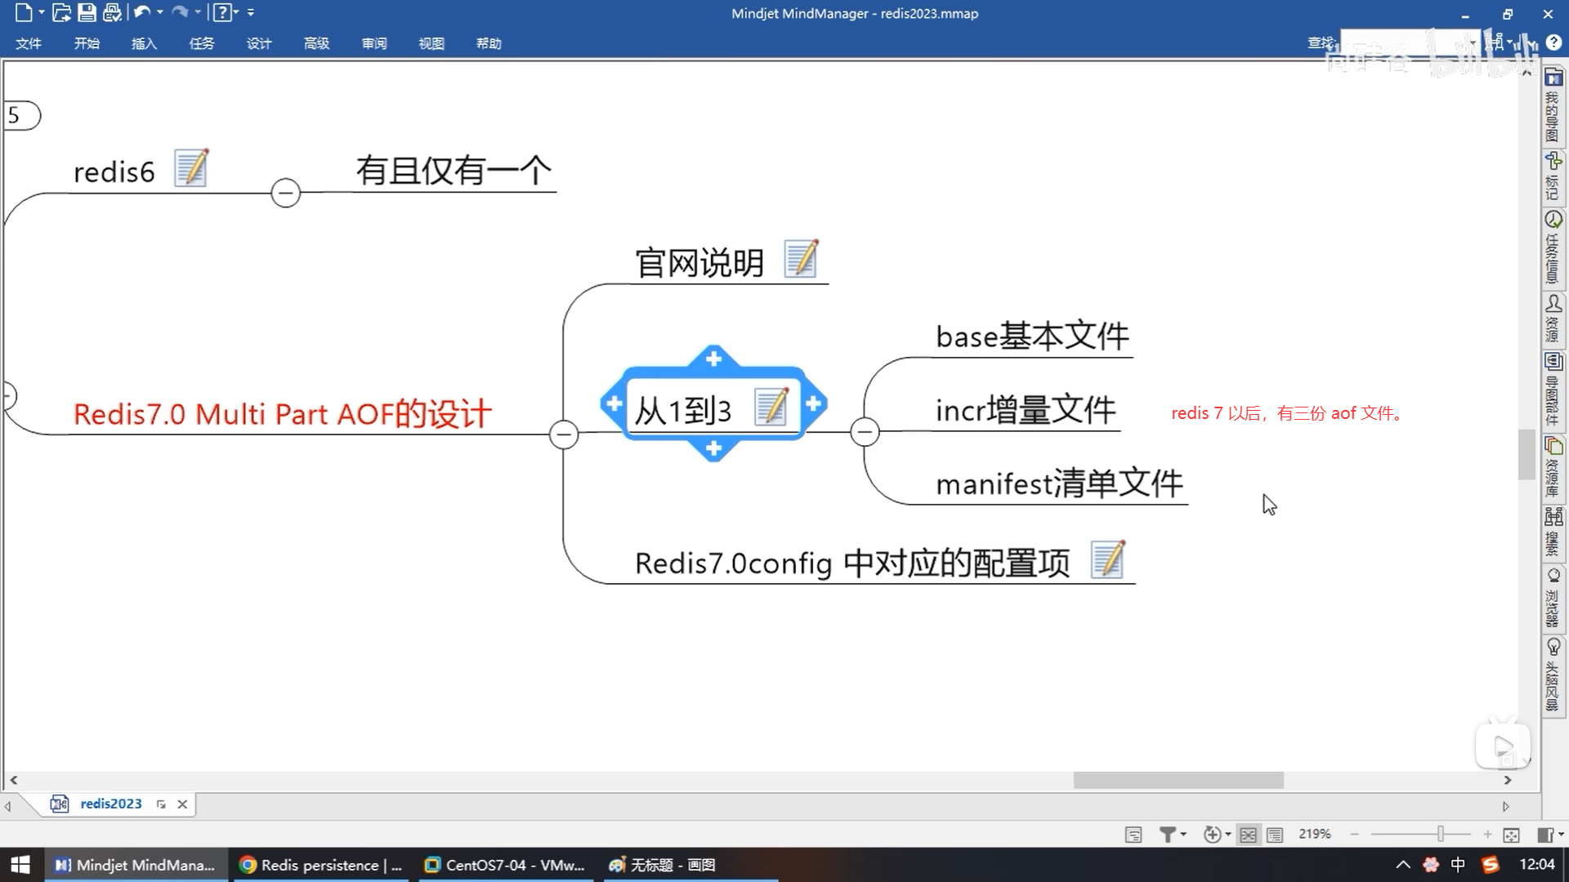Switch to Redis persistence Chrome taskbar window

click(321, 865)
